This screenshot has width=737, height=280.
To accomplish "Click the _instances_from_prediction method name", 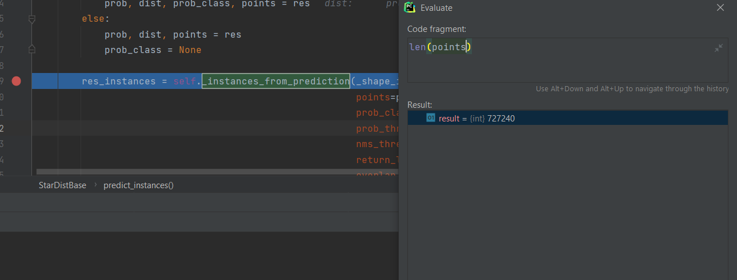I will coord(276,82).
